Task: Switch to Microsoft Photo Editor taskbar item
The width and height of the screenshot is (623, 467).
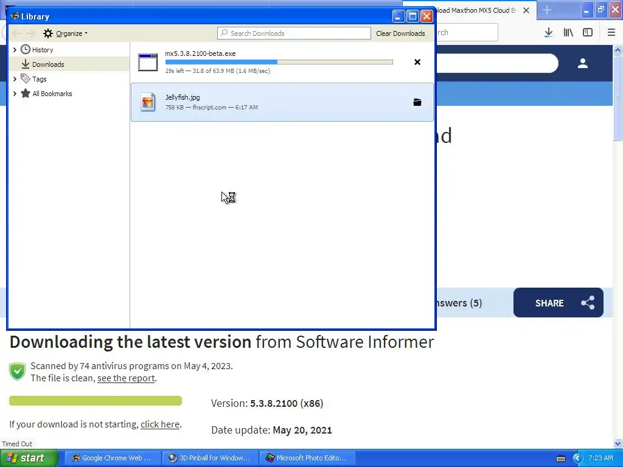Action: pos(307,458)
